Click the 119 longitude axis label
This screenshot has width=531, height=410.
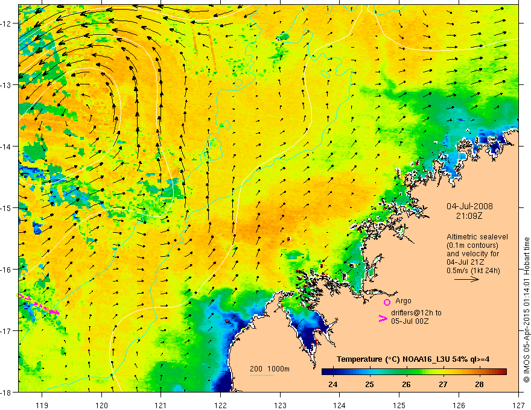(42, 405)
